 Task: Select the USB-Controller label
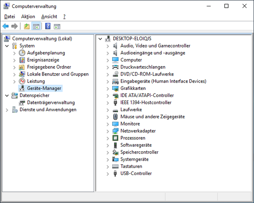(136, 173)
